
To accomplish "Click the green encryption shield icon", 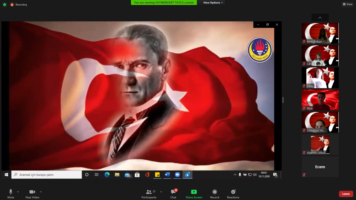I will [5, 5].
